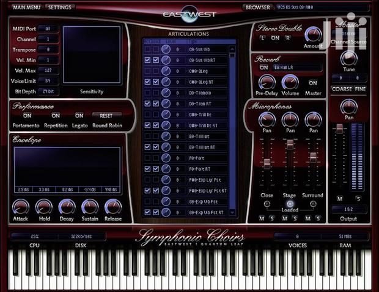Open the Settings menu

59,7
